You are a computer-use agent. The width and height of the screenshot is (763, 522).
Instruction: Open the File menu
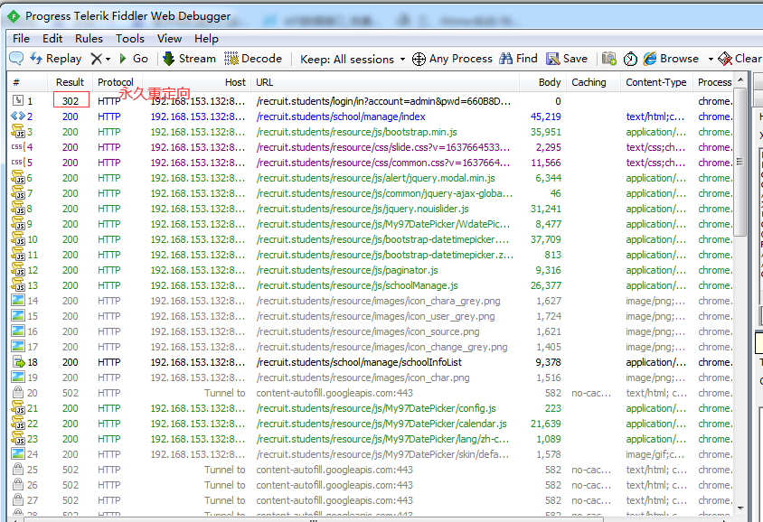(21, 39)
